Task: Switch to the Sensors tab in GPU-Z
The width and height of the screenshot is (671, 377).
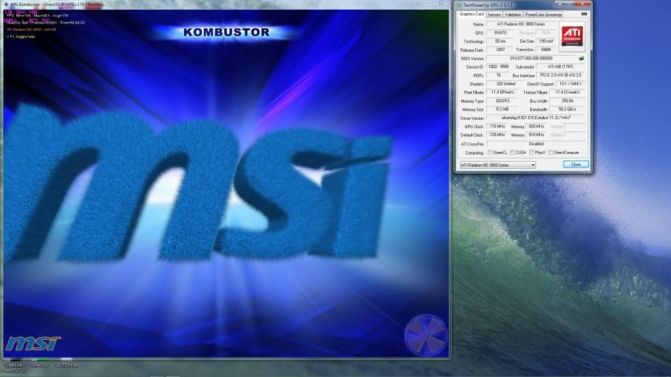Action: [x=494, y=14]
